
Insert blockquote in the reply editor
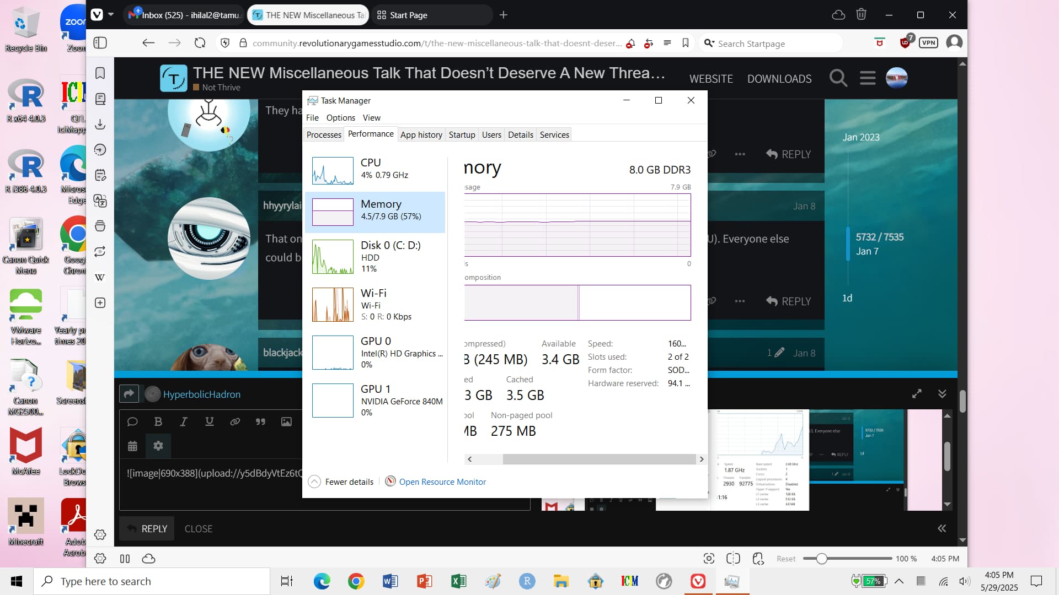(x=260, y=421)
